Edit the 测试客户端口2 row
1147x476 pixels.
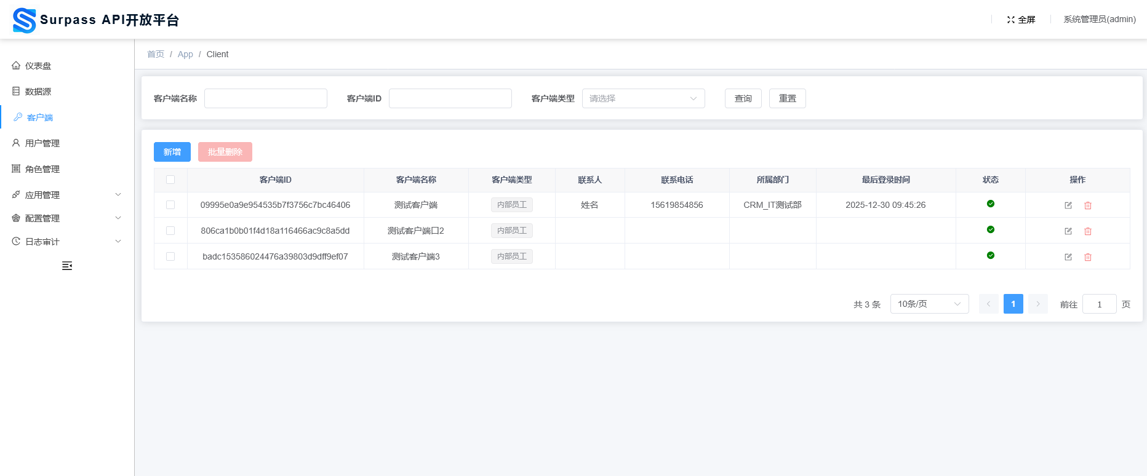[x=1068, y=231]
